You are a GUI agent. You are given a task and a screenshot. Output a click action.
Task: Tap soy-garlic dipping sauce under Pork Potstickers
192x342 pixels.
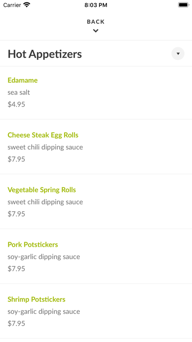pyautogui.click(x=44, y=256)
